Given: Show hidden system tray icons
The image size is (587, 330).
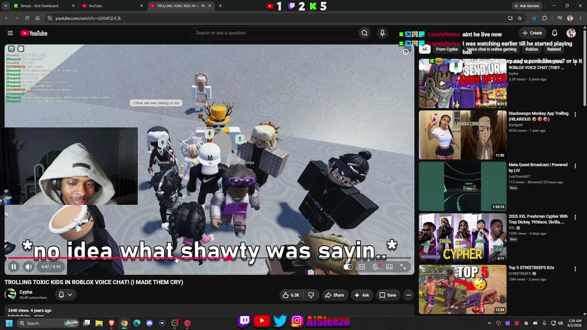Looking at the screenshot, I should pos(489,323).
